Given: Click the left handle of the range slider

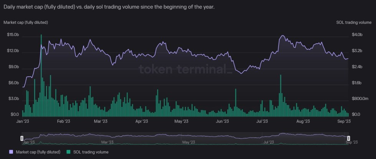Looking at the screenshot, I should [22, 138].
